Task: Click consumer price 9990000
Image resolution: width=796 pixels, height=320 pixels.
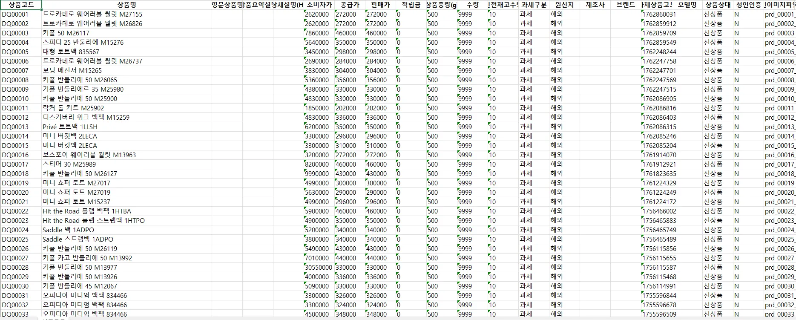Action: coord(319,173)
